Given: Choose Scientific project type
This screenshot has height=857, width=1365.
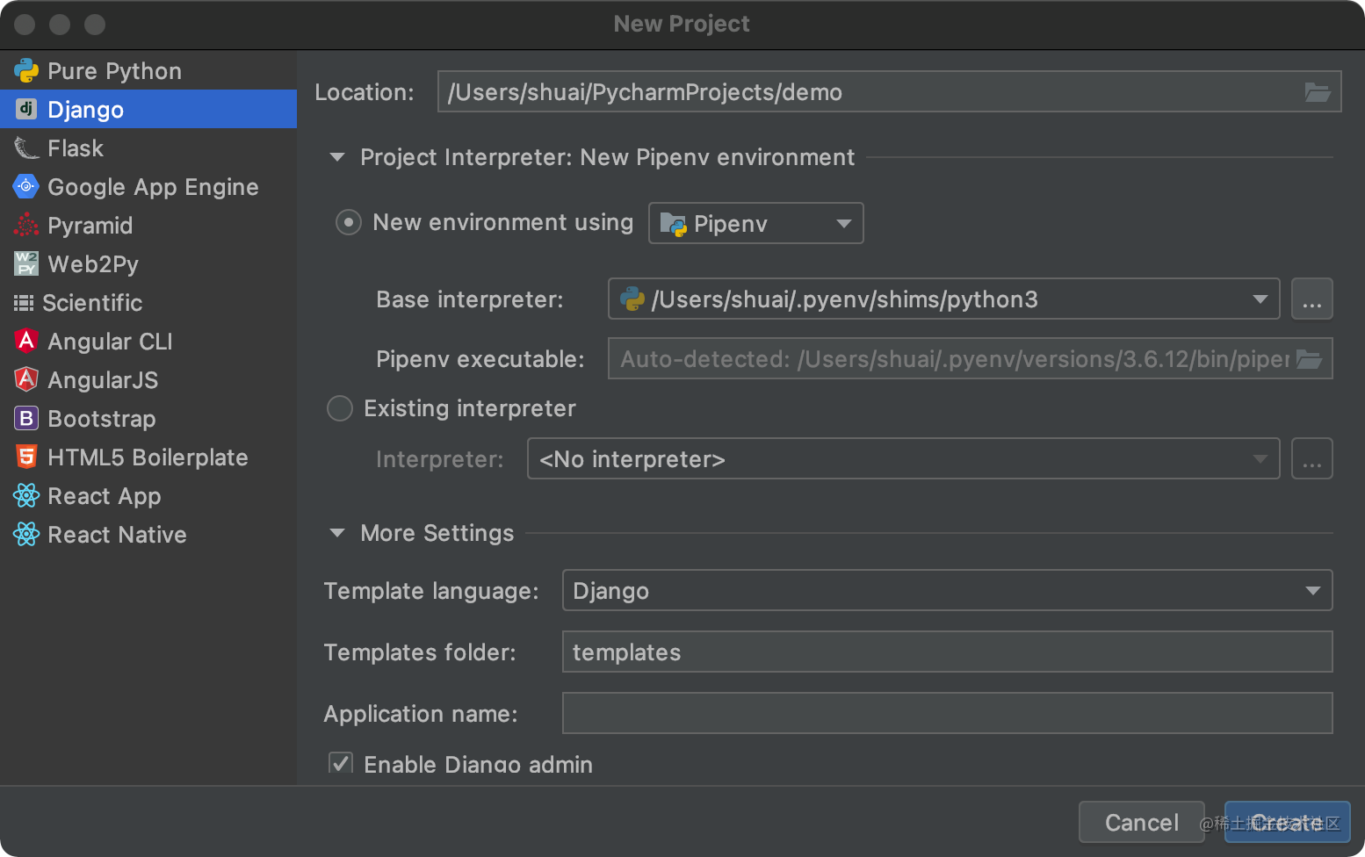Looking at the screenshot, I should click(x=148, y=302).
